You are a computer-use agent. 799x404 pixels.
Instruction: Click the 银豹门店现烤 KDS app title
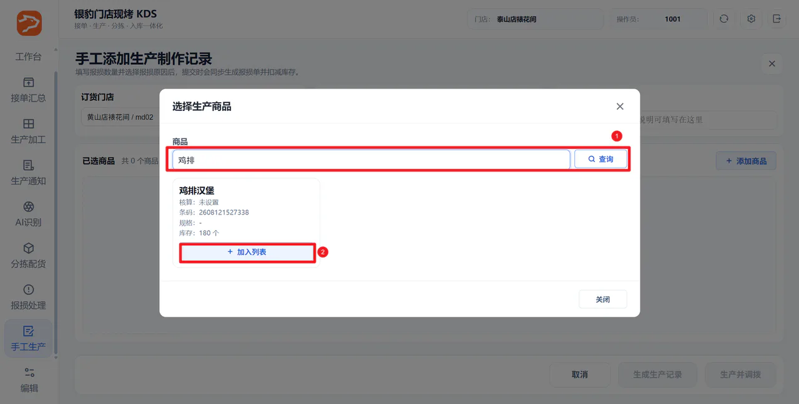click(x=115, y=14)
